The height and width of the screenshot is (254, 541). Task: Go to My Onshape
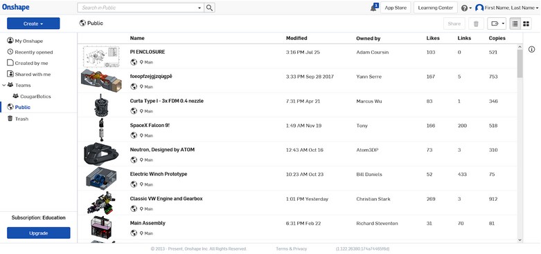(x=25, y=41)
